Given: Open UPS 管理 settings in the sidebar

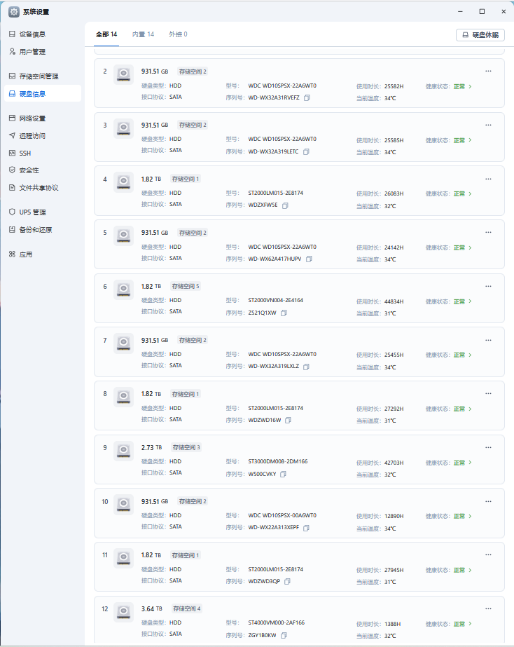Looking at the screenshot, I should click(32, 212).
